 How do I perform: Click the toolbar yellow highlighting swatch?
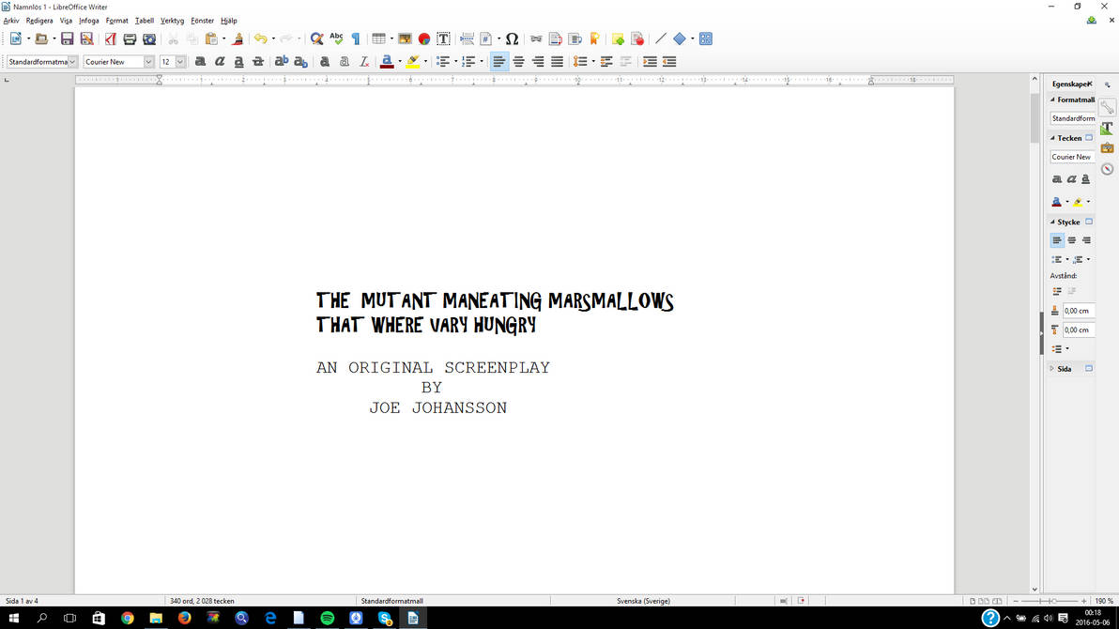click(x=412, y=61)
